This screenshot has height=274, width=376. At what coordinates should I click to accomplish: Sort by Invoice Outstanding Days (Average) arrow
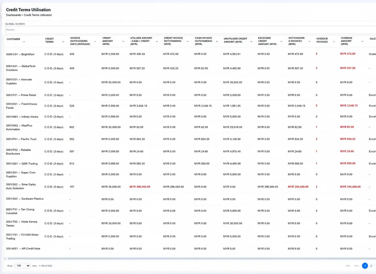tap(95, 42)
